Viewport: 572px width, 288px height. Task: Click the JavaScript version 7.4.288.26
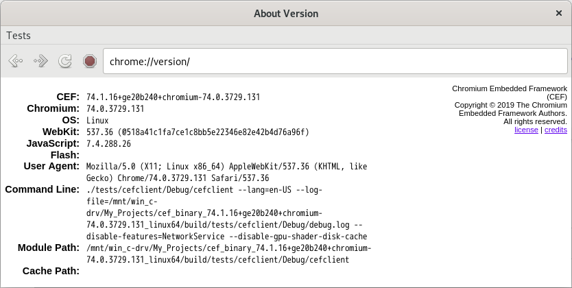pyautogui.click(x=108, y=143)
